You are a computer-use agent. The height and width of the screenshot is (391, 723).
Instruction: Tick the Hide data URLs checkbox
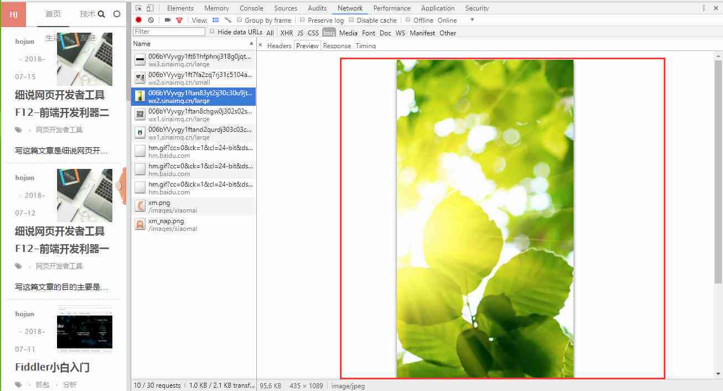tap(212, 32)
